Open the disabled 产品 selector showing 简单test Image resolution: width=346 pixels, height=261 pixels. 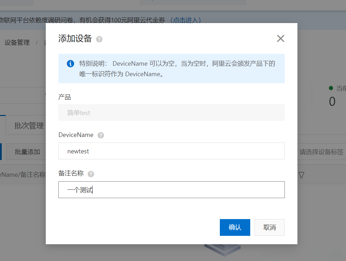[171, 113]
